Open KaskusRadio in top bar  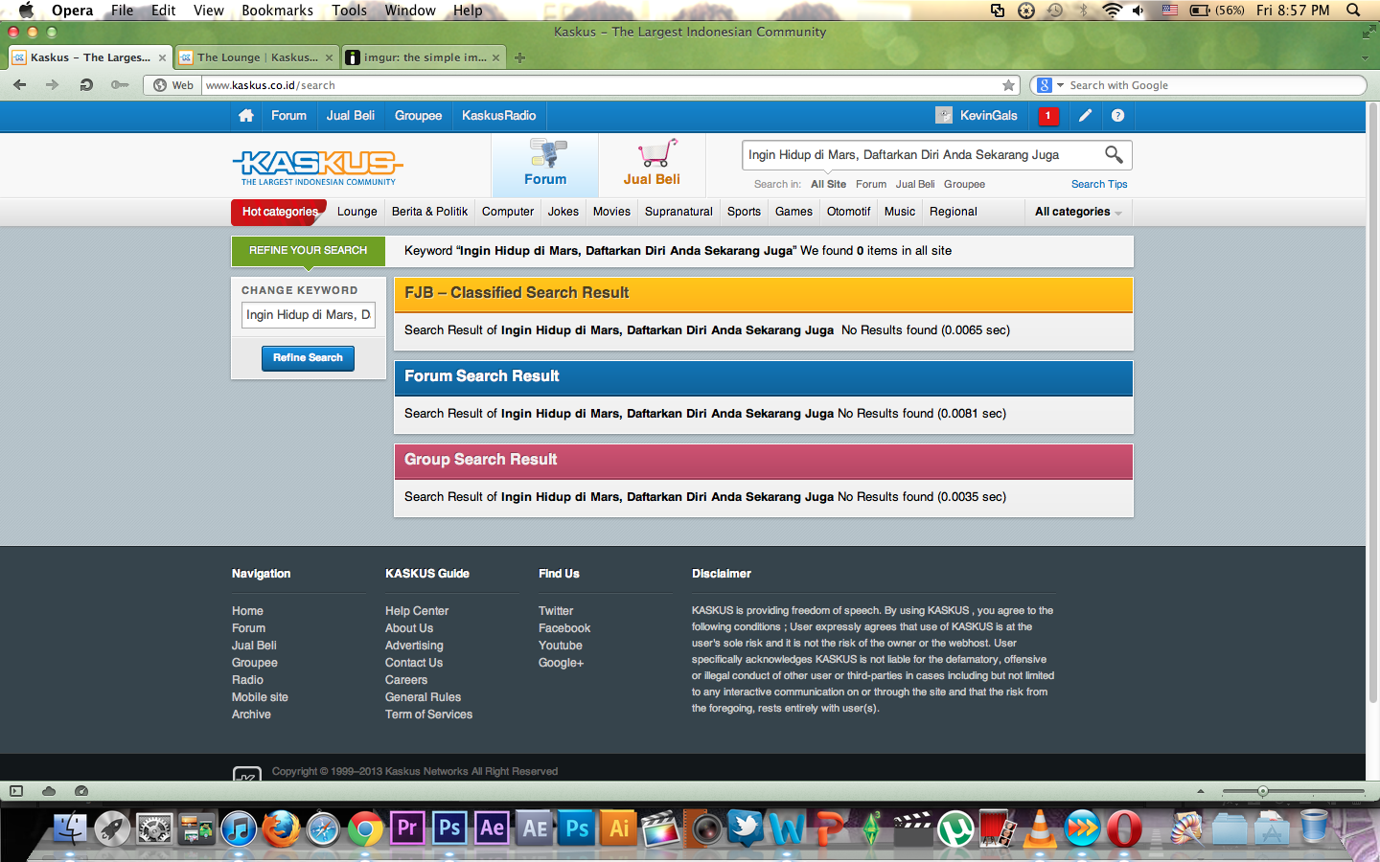(x=498, y=115)
